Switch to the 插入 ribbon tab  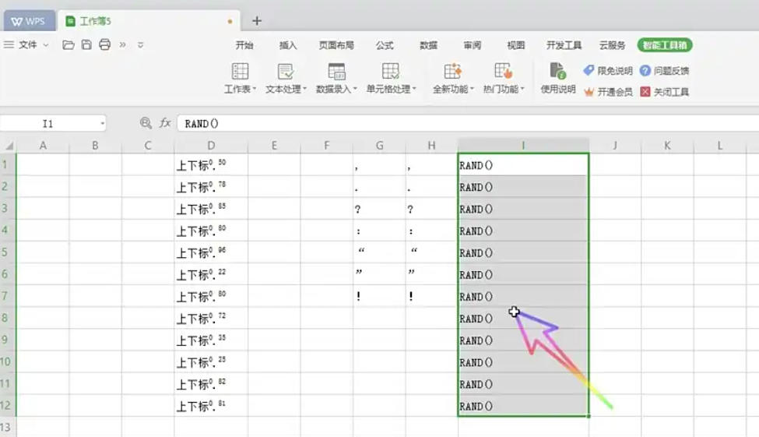click(287, 45)
